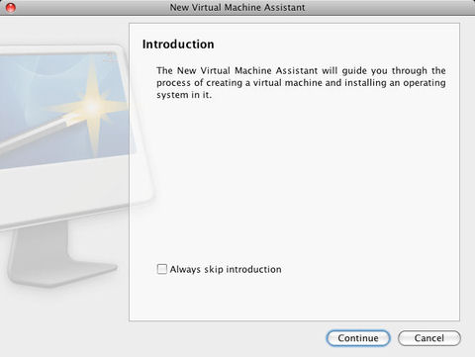475x357 pixels.
Task: Click the Introduction heading
Action: coord(178,45)
